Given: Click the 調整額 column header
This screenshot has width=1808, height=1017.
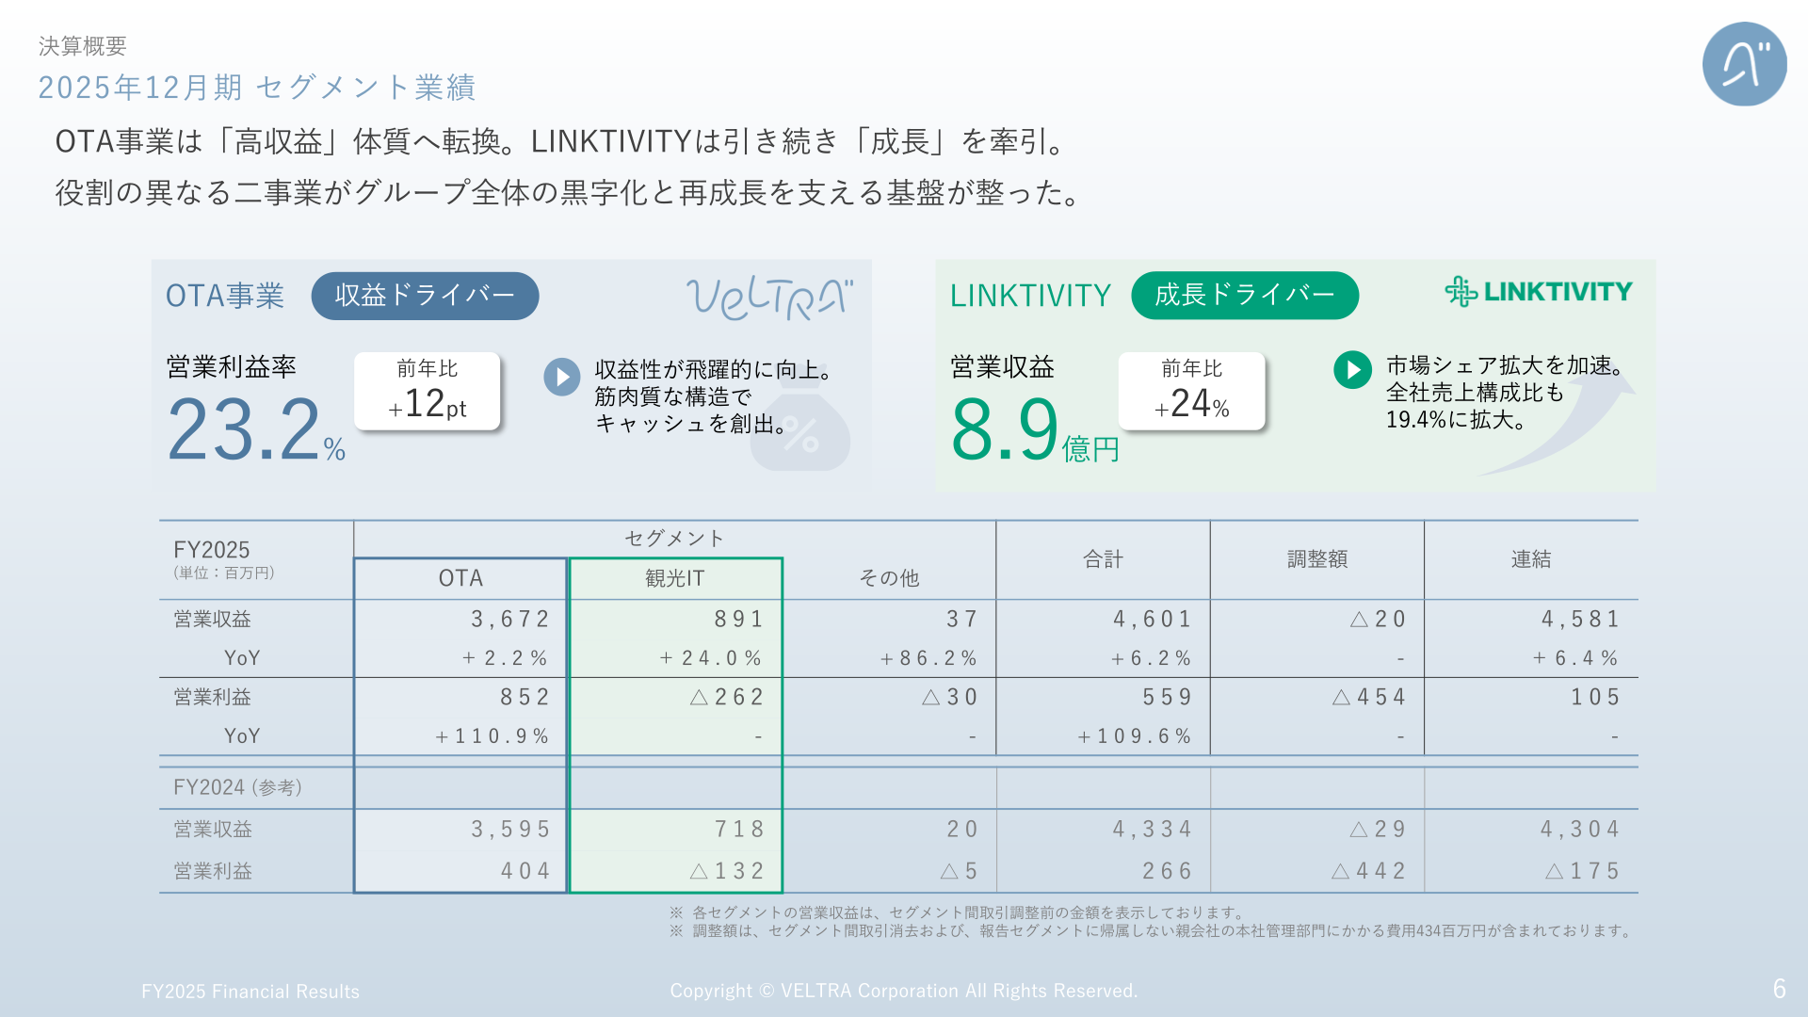Looking at the screenshot, I should click(1317, 559).
